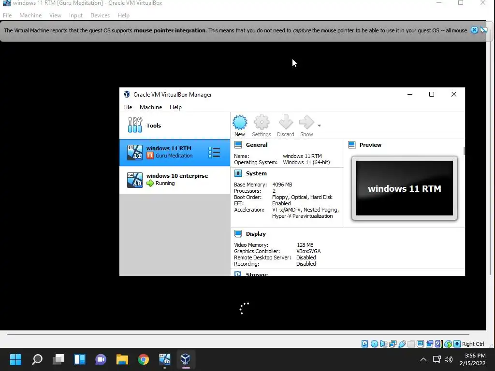Click the Running status text
495x371 pixels.
[x=165, y=183]
